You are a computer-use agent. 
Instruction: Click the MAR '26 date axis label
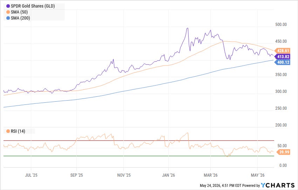211,175
